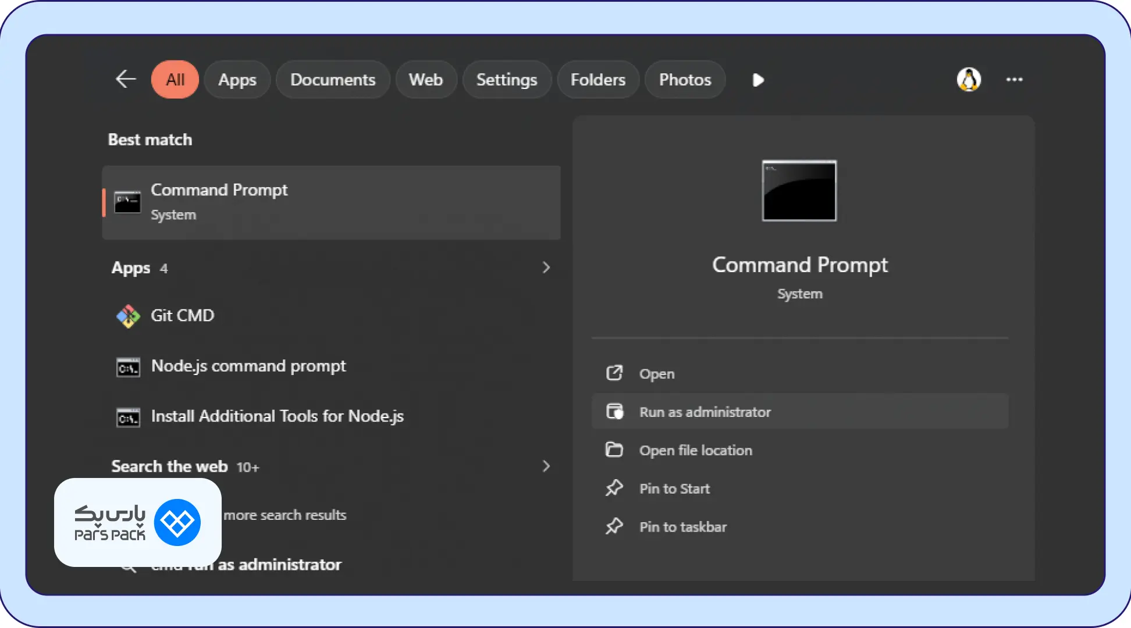Choose Open file location

click(800, 450)
